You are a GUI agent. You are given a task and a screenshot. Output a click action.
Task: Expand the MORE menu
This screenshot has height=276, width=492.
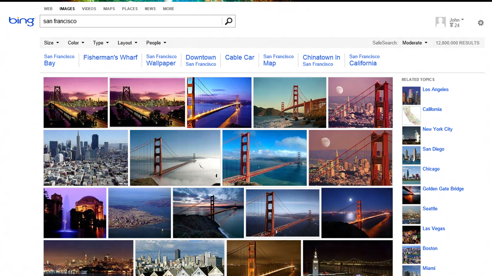pyautogui.click(x=168, y=9)
